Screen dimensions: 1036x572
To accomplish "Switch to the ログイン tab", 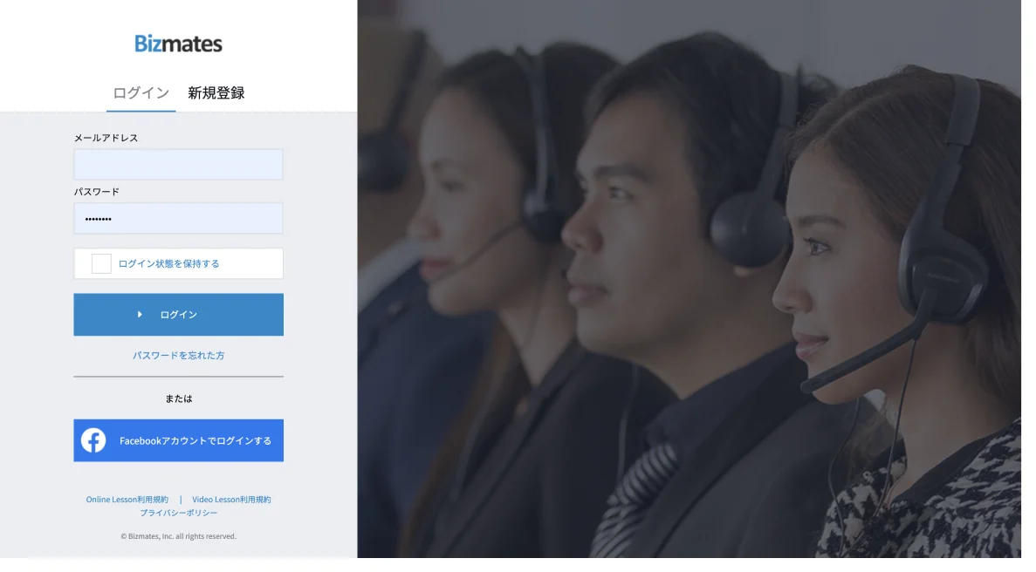I will tap(141, 93).
